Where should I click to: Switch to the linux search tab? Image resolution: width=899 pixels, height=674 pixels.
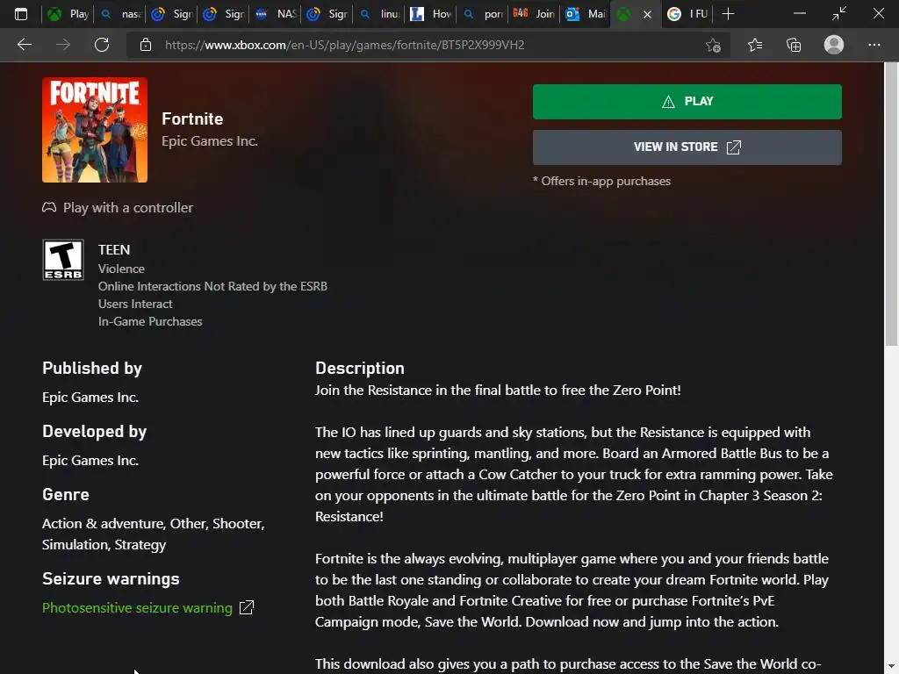pyautogui.click(x=378, y=14)
